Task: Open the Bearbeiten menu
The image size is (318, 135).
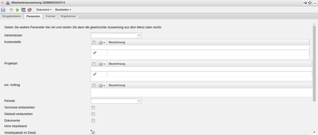Action: coord(63,10)
